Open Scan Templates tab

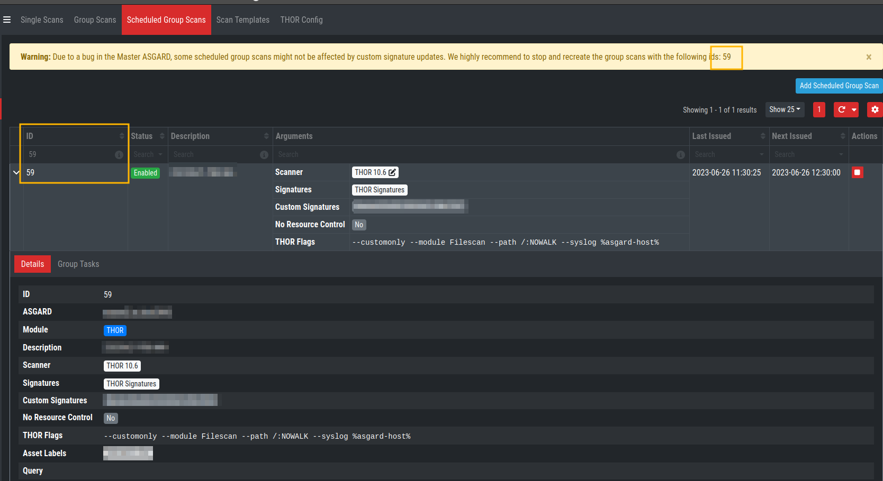point(243,20)
